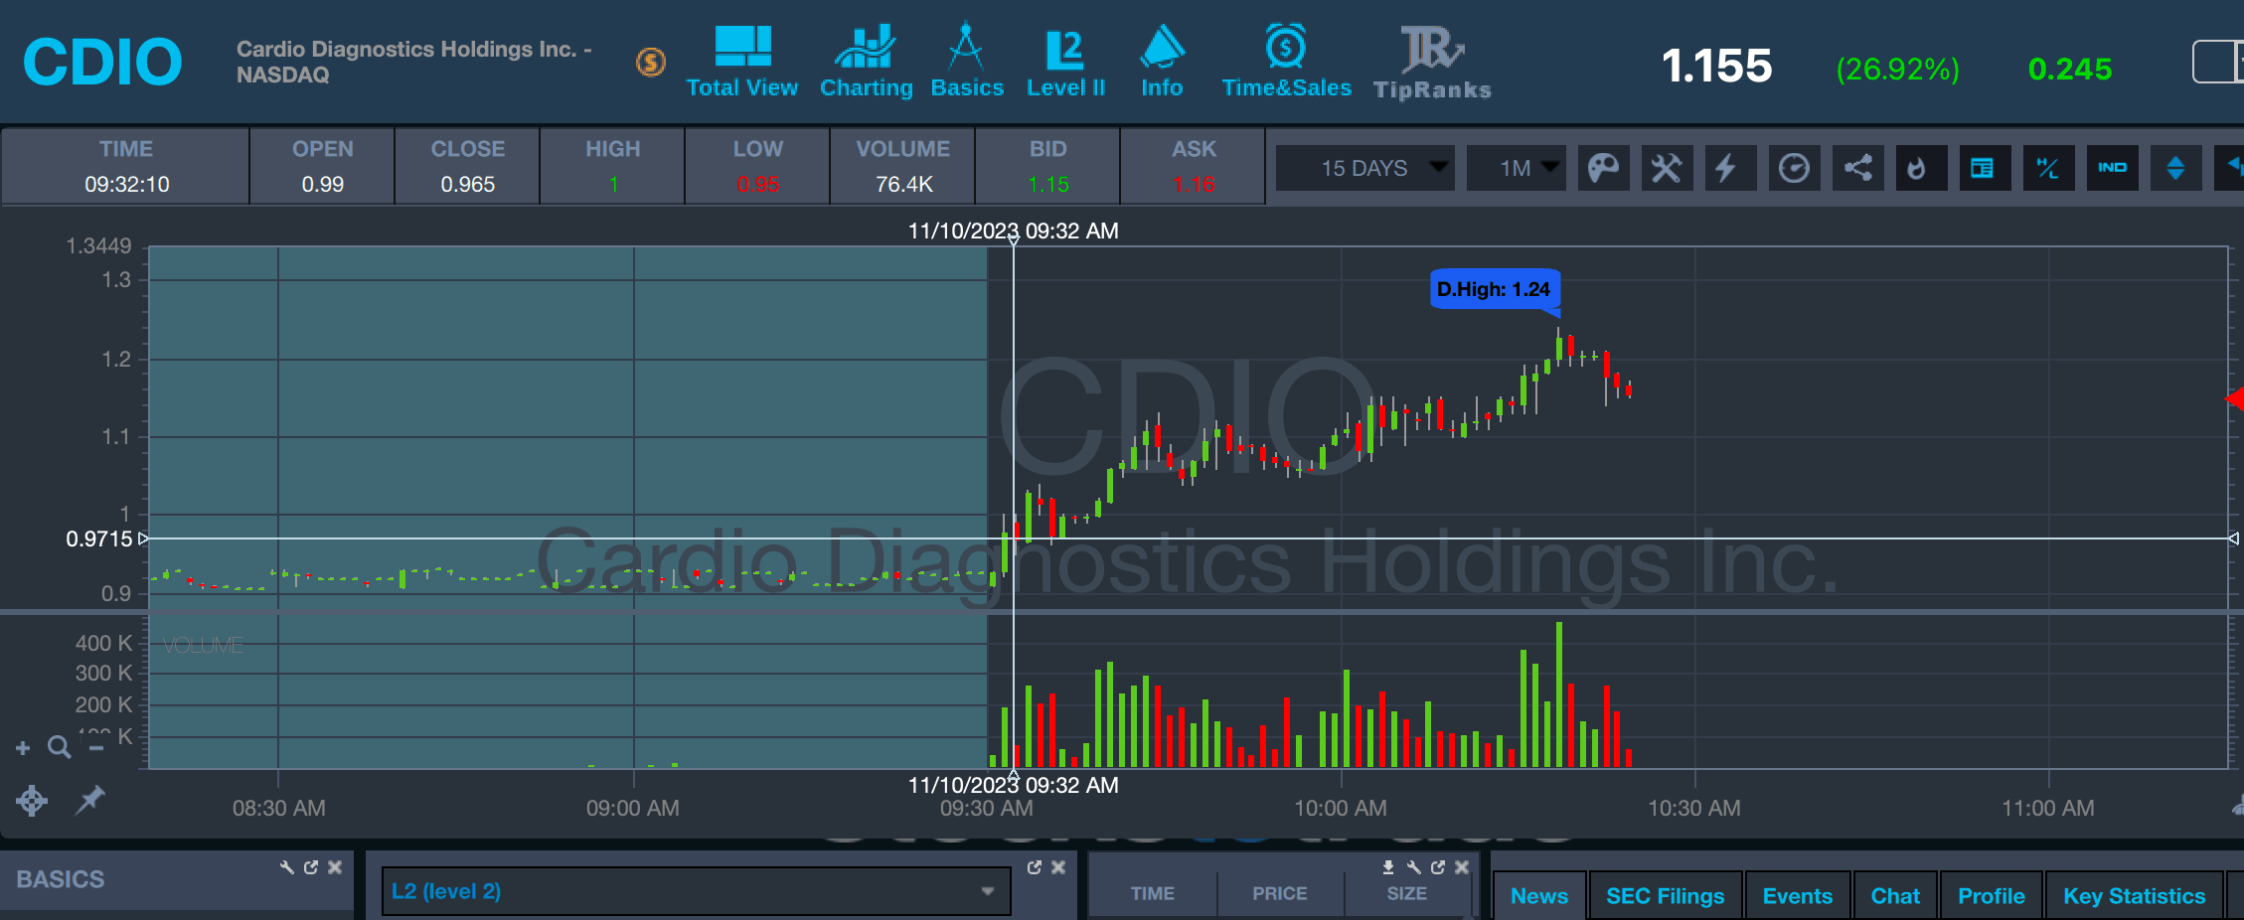Click the ASK value 1.16
The width and height of the screenshot is (2244, 920).
pos(1194,184)
